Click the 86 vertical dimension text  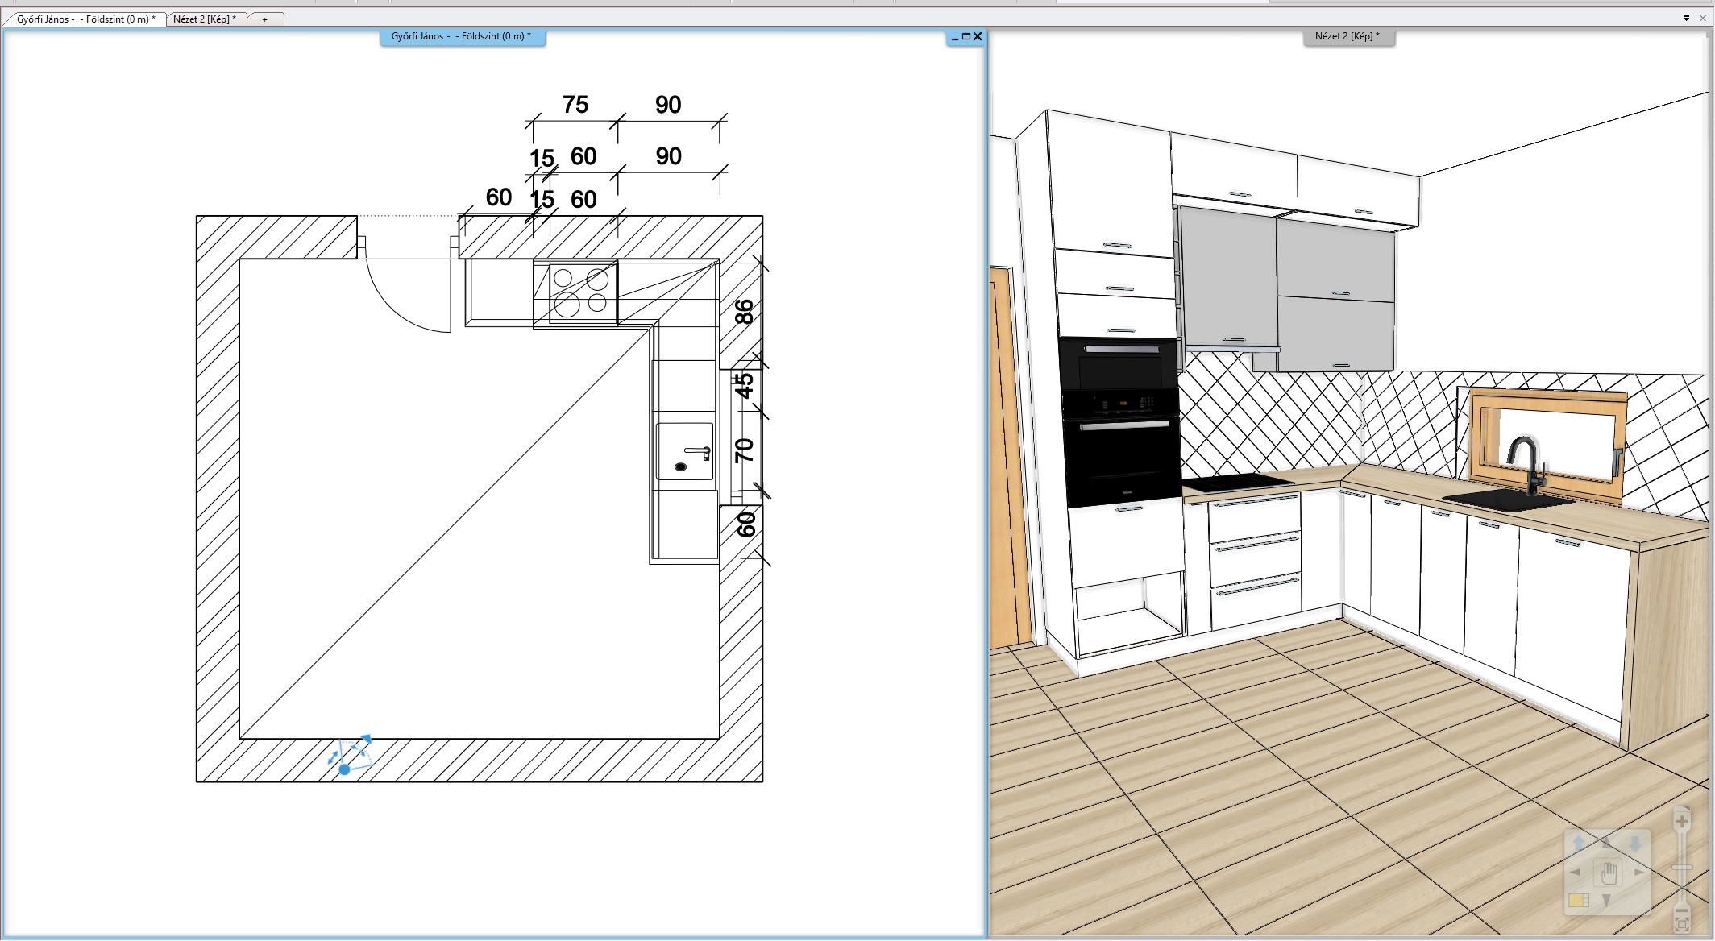coord(744,312)
